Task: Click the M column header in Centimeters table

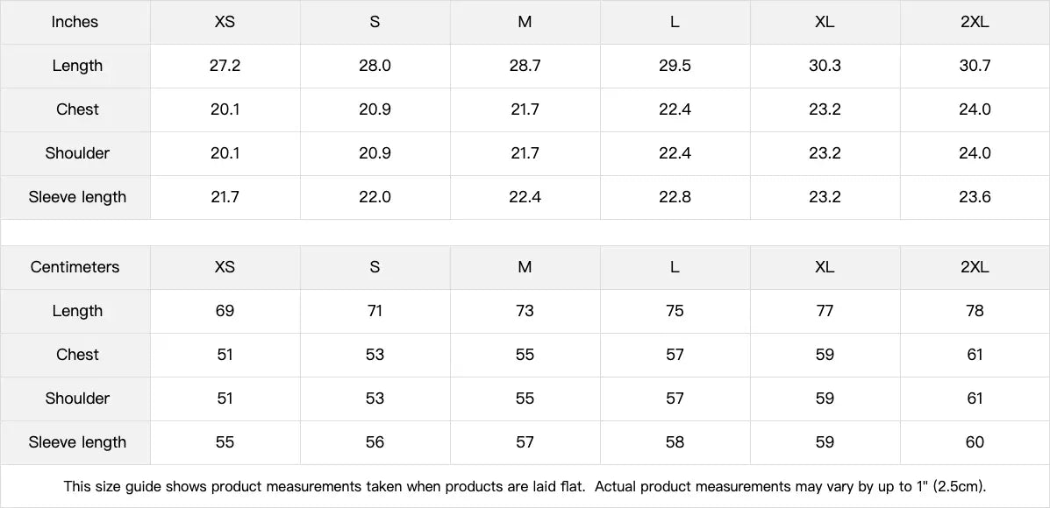Action: (x=525, y=267)
